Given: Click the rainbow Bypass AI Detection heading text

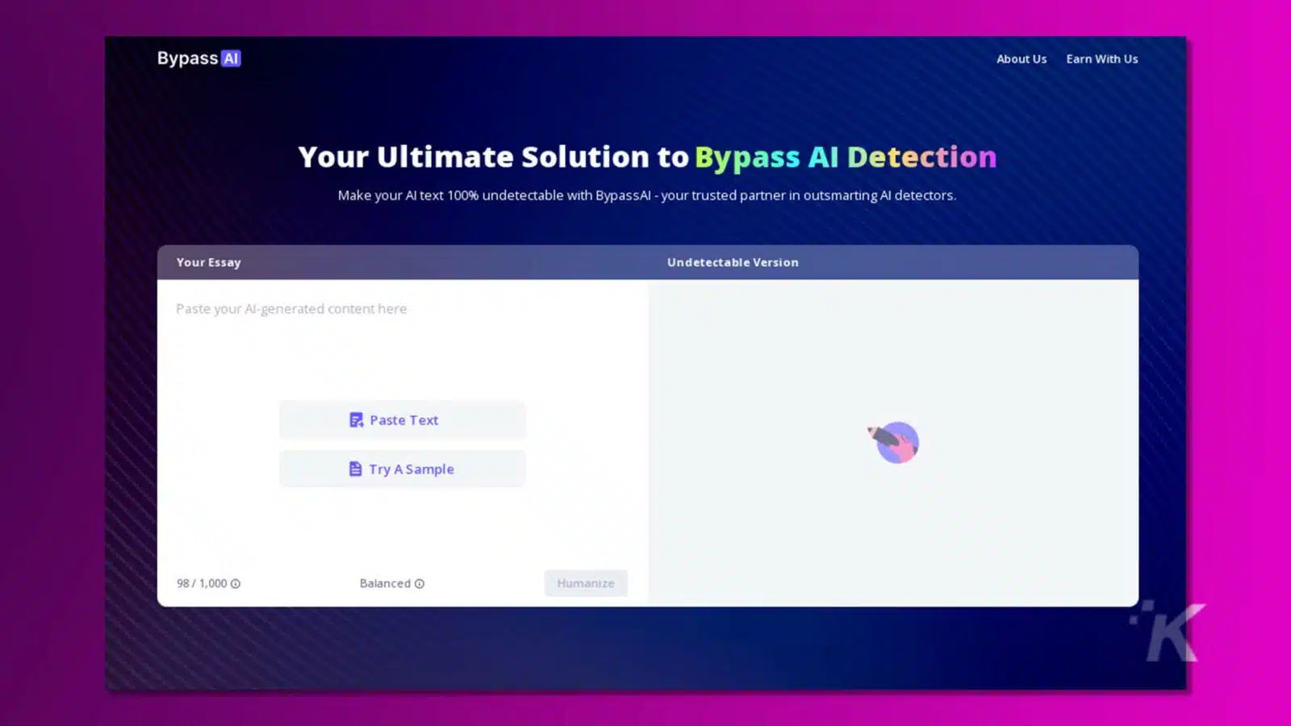Looking at the screenshot, I should [845, 156].
